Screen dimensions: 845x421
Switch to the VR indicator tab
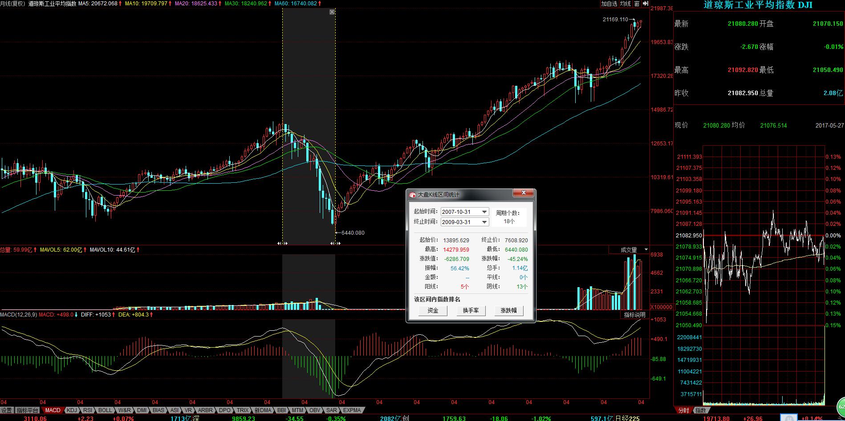click(x=188, y=410)
